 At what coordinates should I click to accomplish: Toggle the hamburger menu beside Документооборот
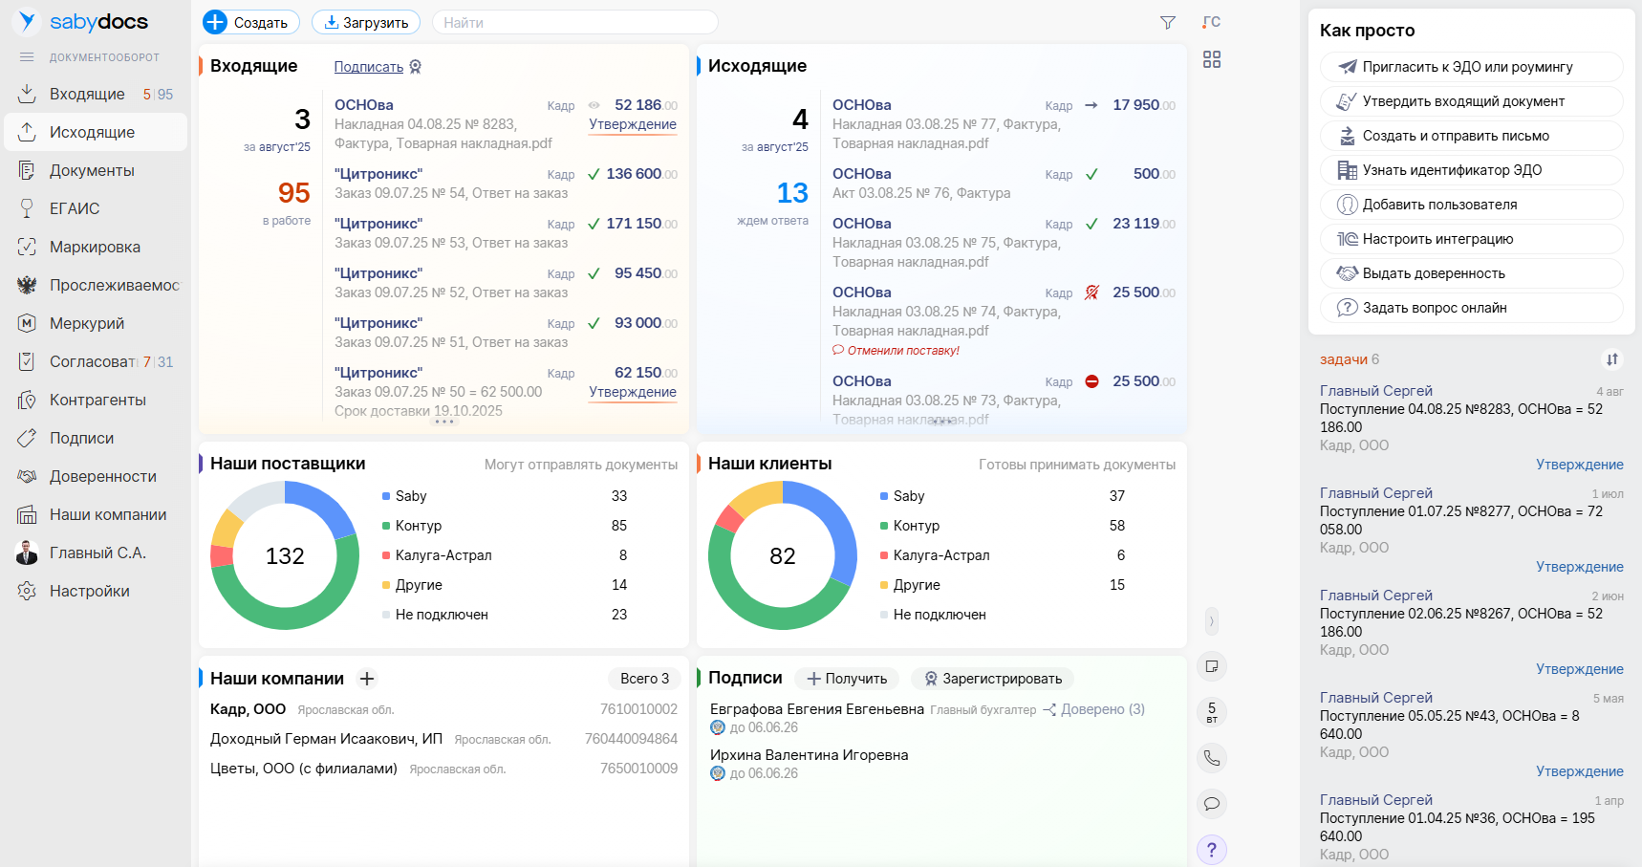pos(27,57)
